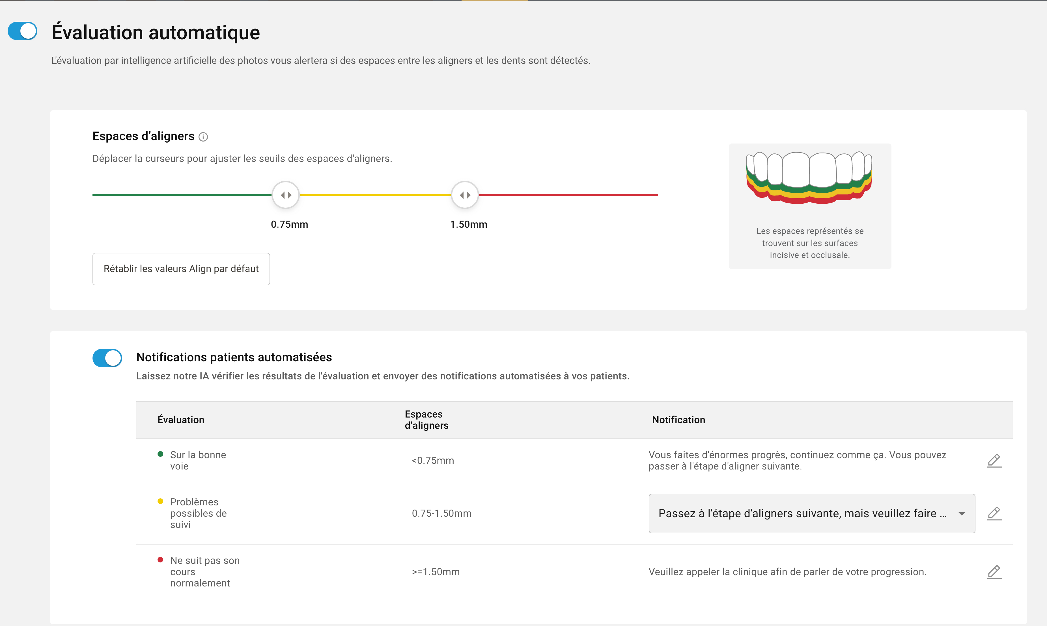Click the Sur la bonne voie label

pos(198,461)
